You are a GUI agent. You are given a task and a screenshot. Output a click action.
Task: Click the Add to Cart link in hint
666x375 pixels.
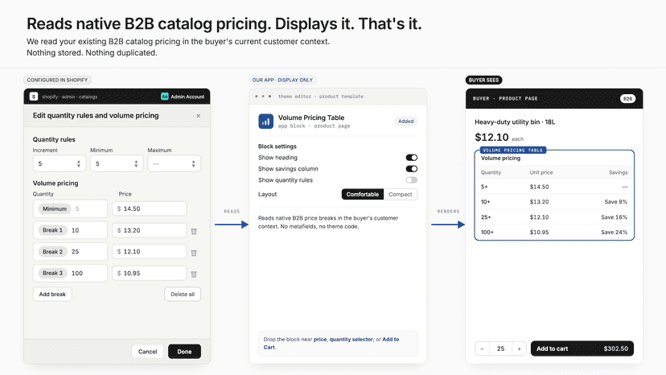pos(390,340)
